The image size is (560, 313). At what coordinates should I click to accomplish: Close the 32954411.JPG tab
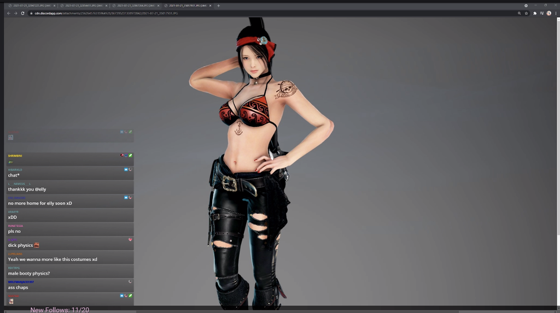106,5
